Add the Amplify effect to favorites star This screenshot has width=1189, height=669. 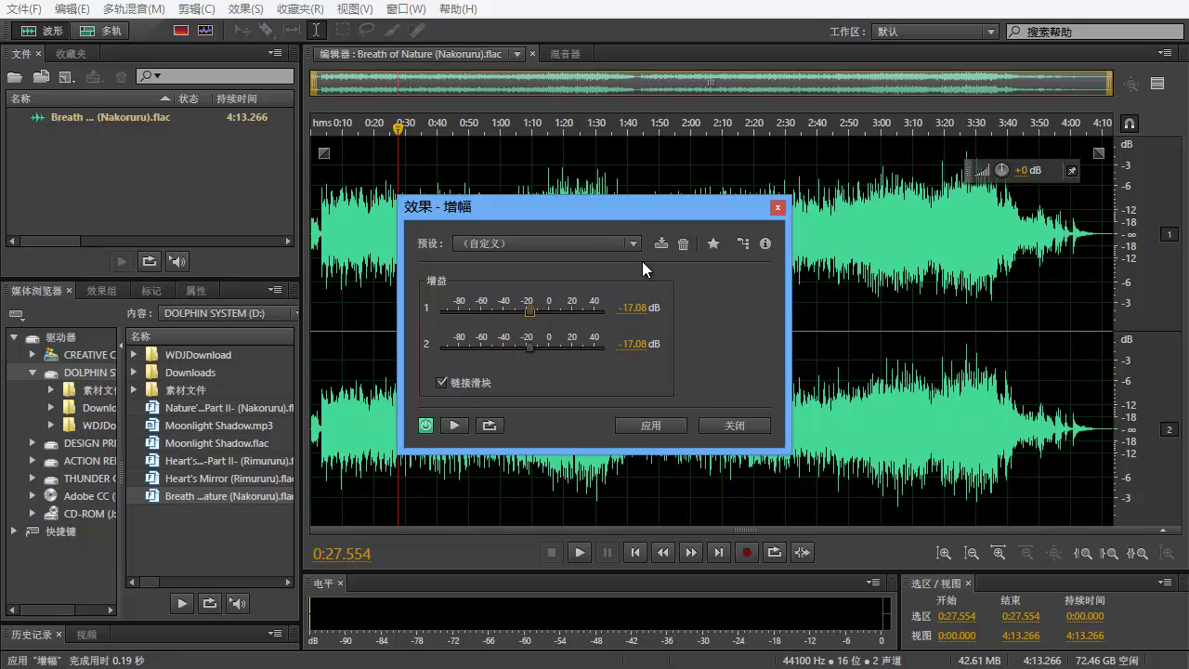[713, 243]
